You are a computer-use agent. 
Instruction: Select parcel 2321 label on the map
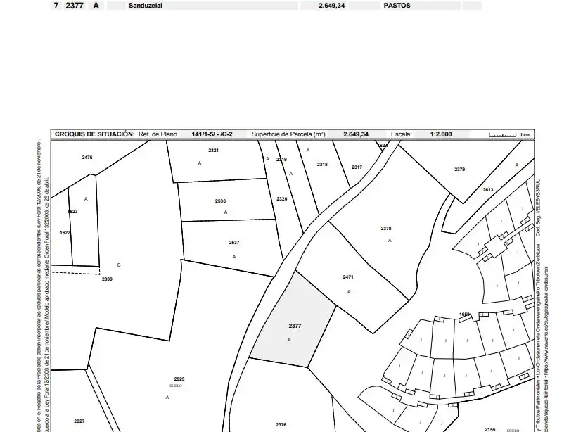click(213, 151)
